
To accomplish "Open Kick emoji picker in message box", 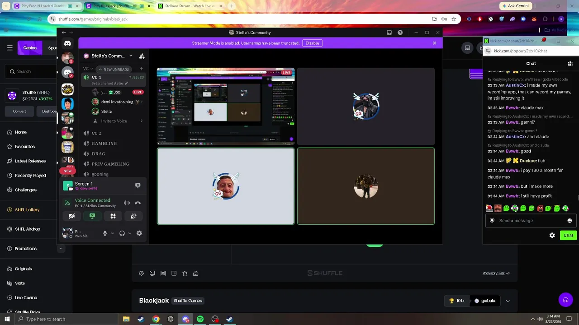I will coord(570,221).
